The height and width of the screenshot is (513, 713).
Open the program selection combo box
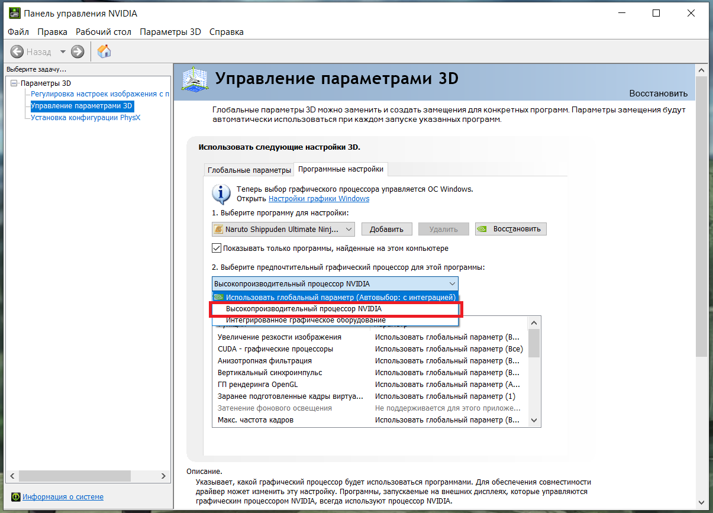coord(283,229)
